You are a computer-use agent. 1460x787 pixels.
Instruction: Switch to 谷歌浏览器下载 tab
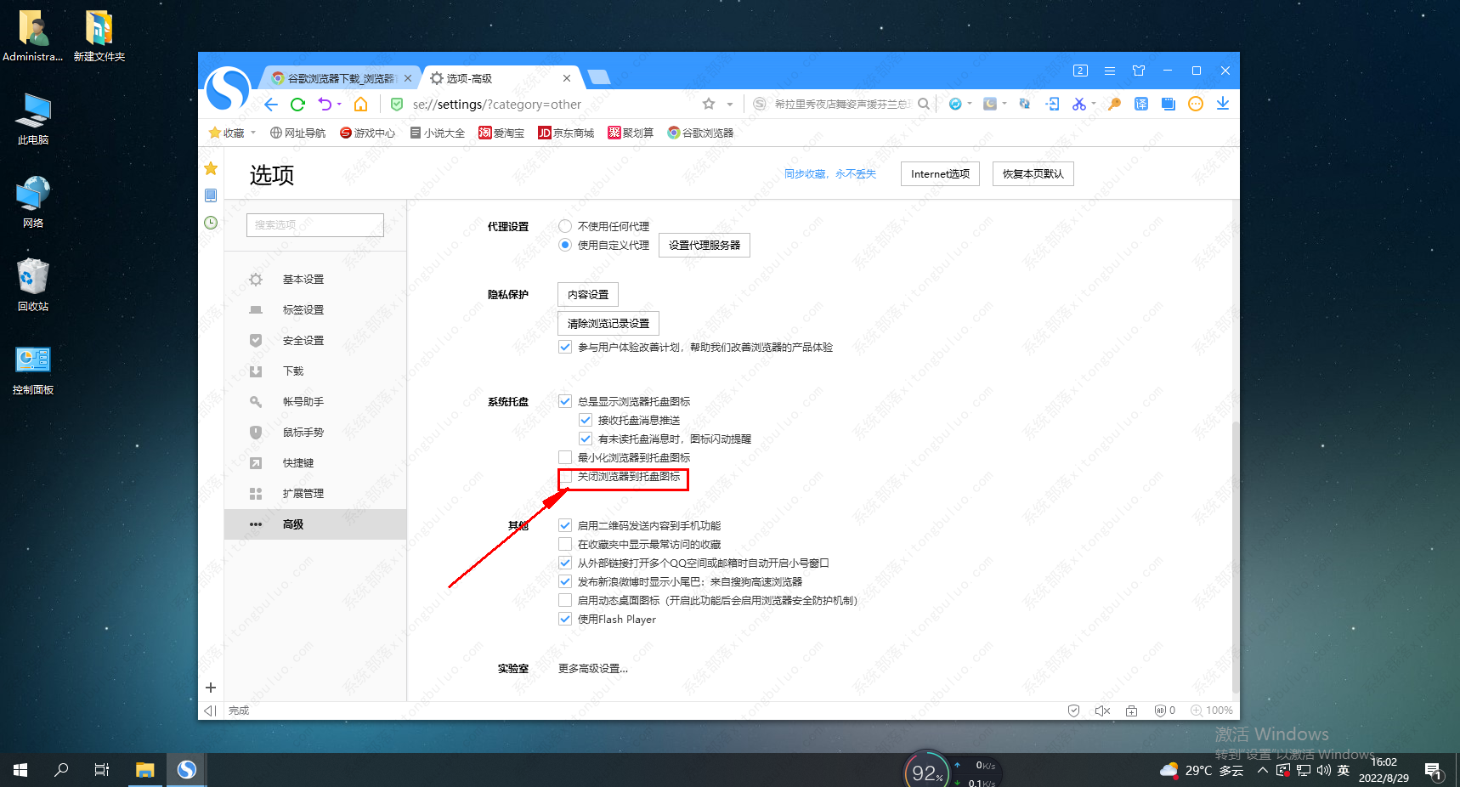[340, 78]
